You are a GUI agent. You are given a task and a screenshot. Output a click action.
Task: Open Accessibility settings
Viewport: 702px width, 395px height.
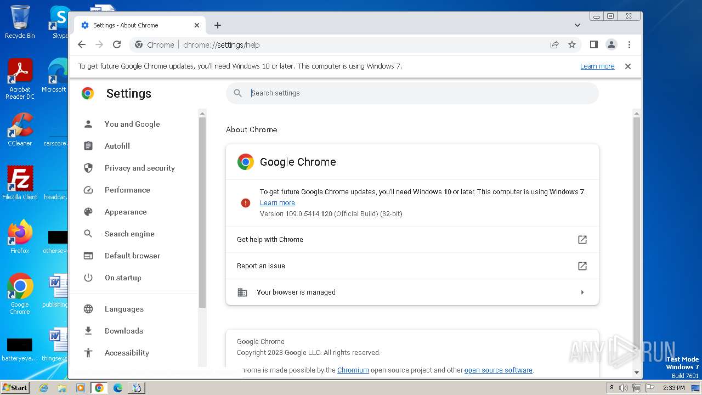(127, 353)
